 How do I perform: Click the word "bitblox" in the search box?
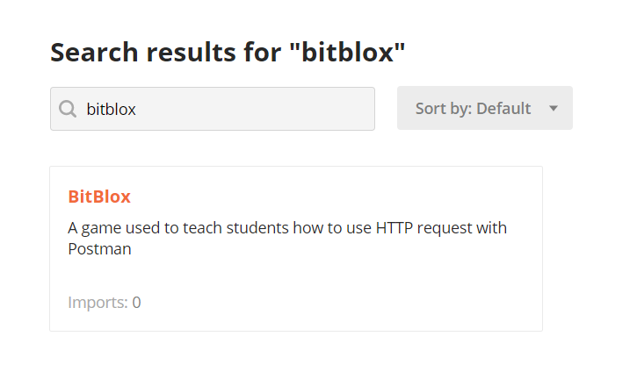click(112, 109)
